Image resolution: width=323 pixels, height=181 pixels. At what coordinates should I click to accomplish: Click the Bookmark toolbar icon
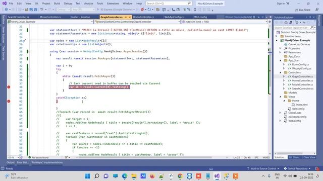[x=195, y=10]
